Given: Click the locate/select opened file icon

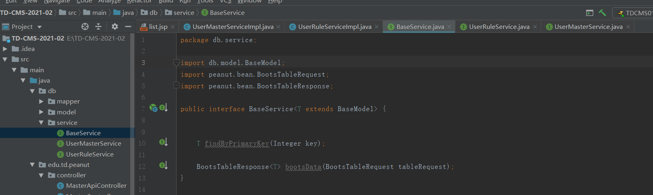Looking at the screenshot, I should pyautogui.click(x=85, y=26).
